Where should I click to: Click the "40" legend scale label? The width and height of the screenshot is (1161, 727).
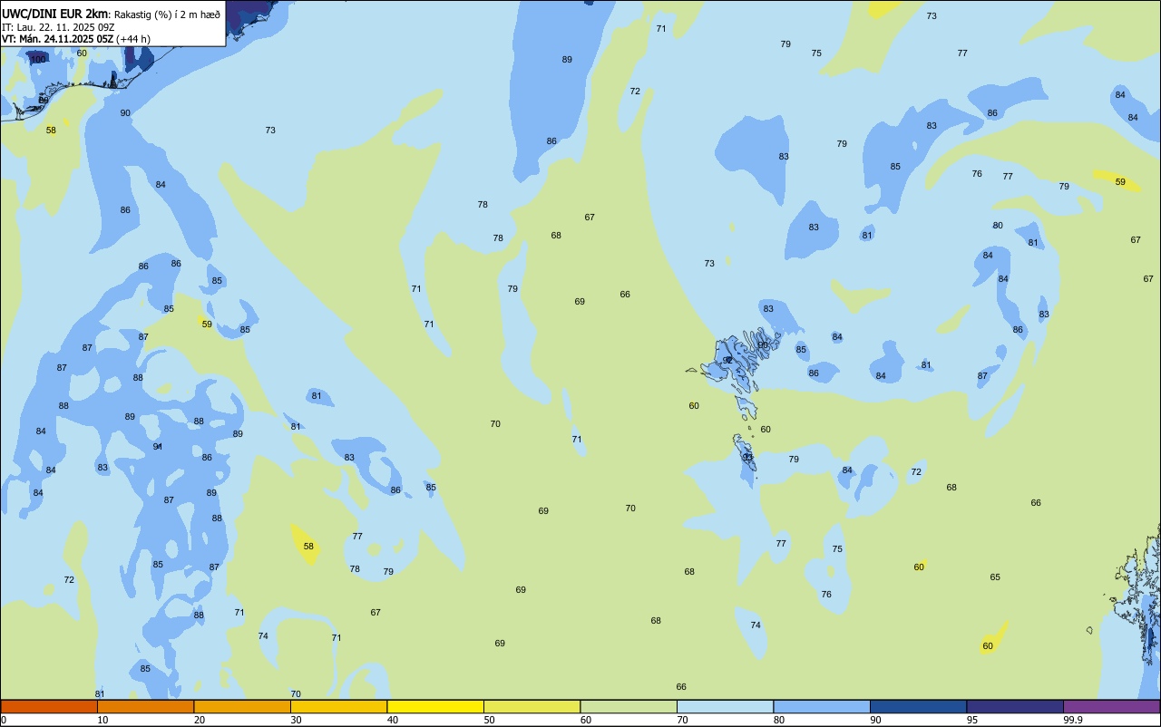point(393,720)
